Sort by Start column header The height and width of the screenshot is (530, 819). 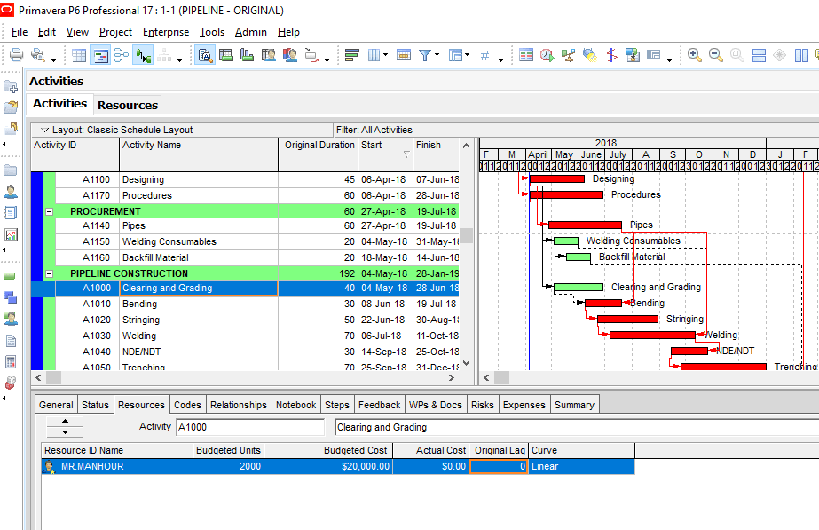tap(385, 154)
